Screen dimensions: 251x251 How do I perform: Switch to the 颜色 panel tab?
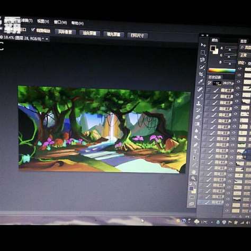coord(214,40)
